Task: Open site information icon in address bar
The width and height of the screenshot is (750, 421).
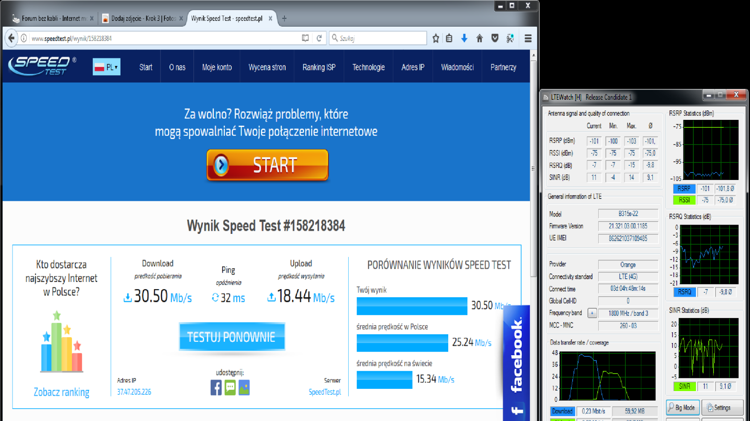Action: [x=24, y=38]
